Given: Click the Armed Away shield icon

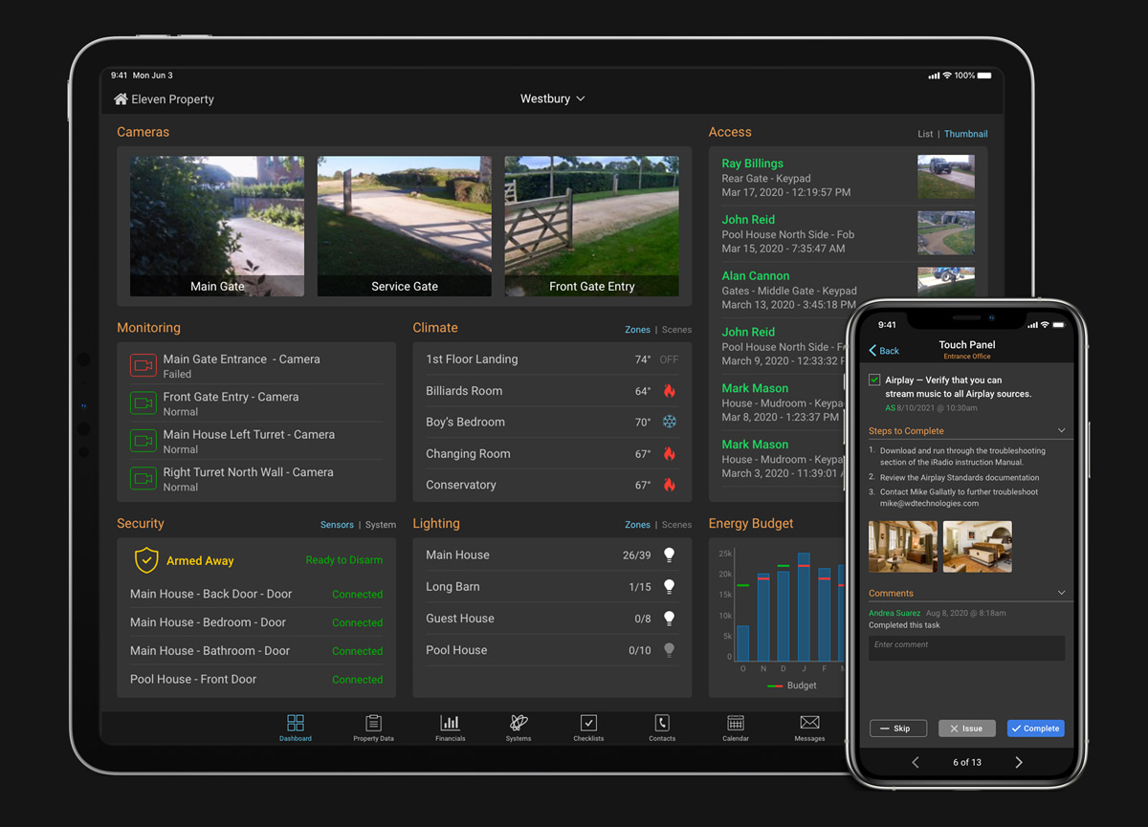Looking at the screenshot, I should pyautogui.click(x=146, y=560).
